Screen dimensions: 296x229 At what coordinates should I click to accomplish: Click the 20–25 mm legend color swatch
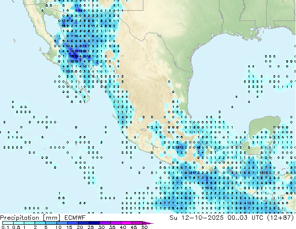pyautogui.click(x=84, y=223)
